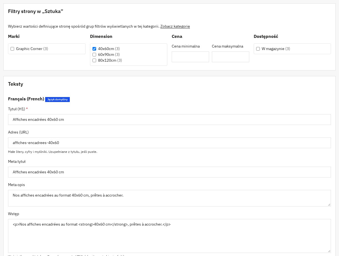Click the Małe litery, cyfry i myślniki hint

pos(53,152)
